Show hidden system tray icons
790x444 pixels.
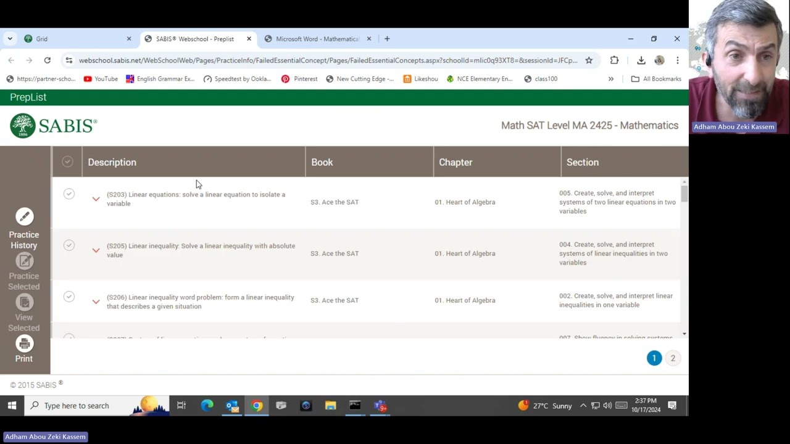[583, 406]
